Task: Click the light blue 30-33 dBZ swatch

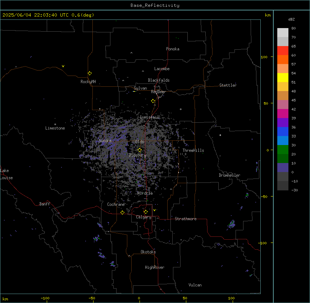Action: click(283, 140)
